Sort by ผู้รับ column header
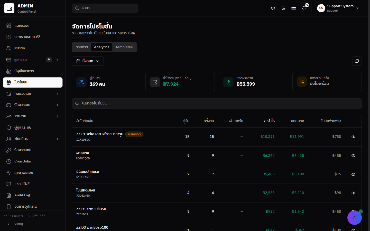The height and width of the screenshot is (231, 370). coord(186,121)
